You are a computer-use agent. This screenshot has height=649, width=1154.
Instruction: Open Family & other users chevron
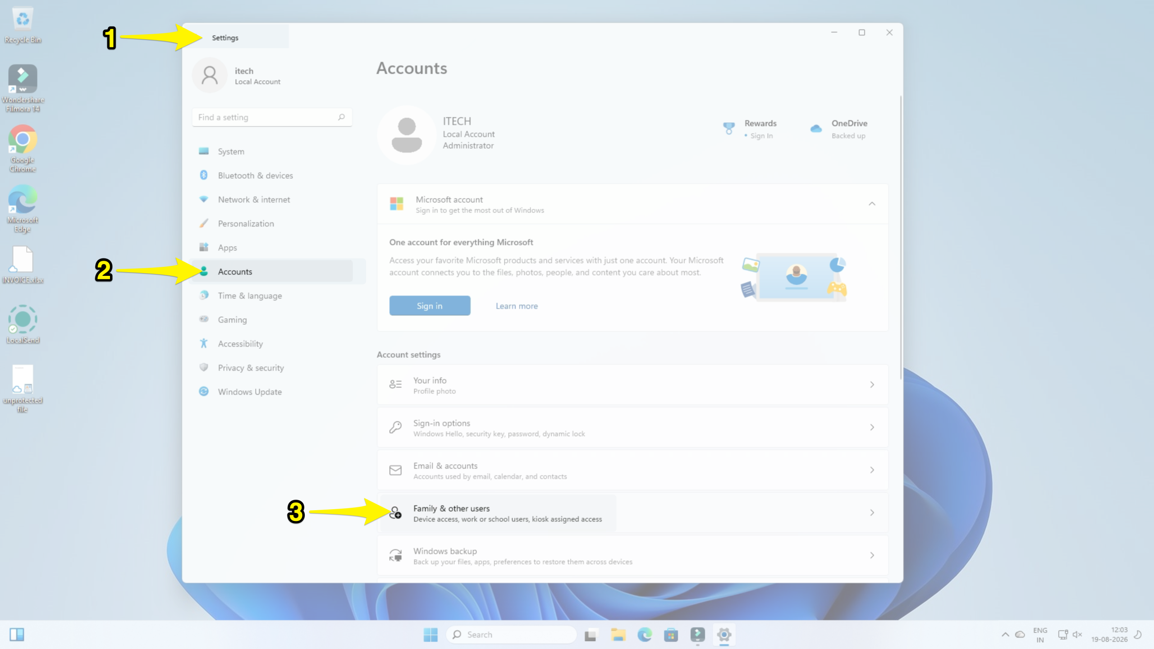[872, 512]
